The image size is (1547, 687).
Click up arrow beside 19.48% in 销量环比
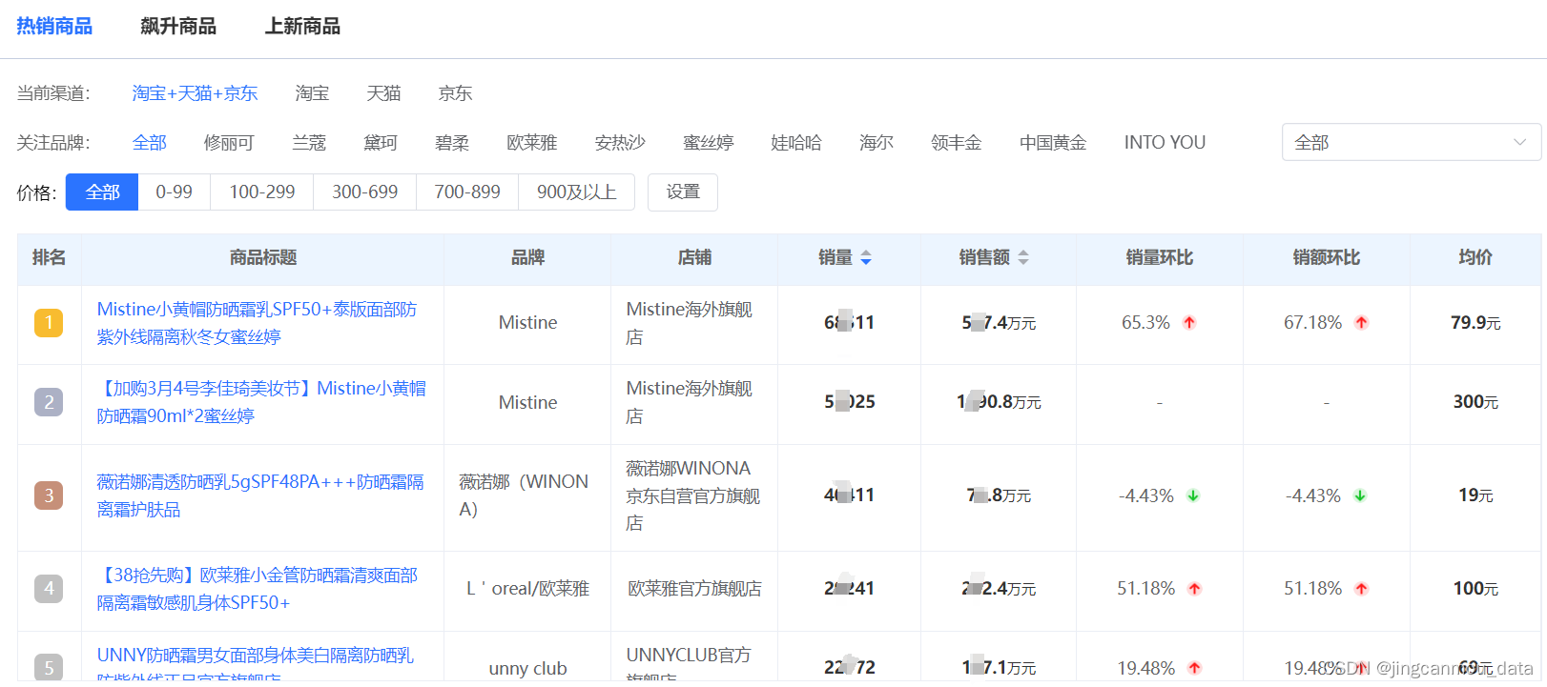click(1195, 668)
